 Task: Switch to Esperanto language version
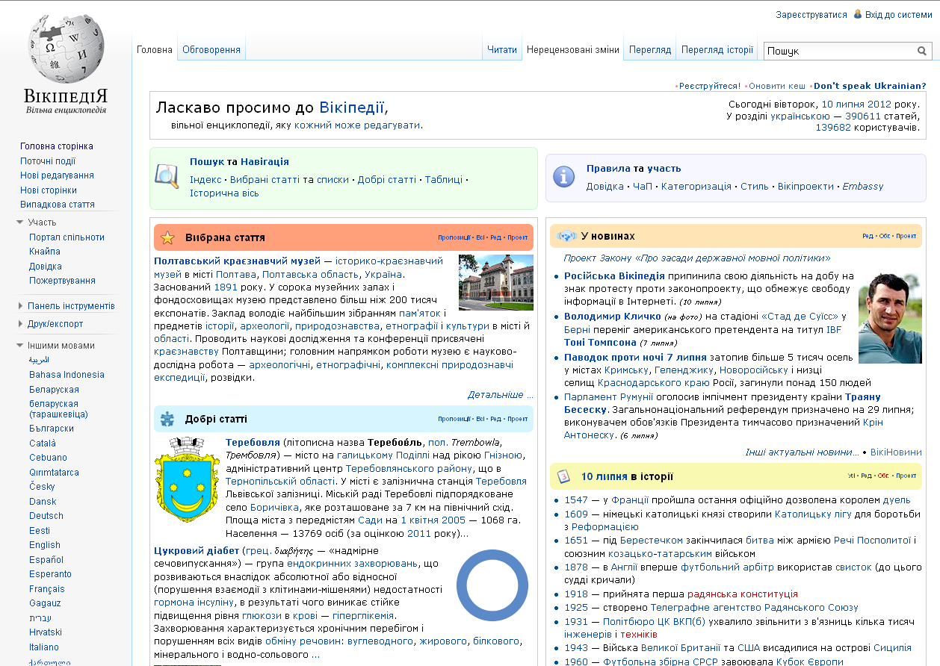click(51, 574)
